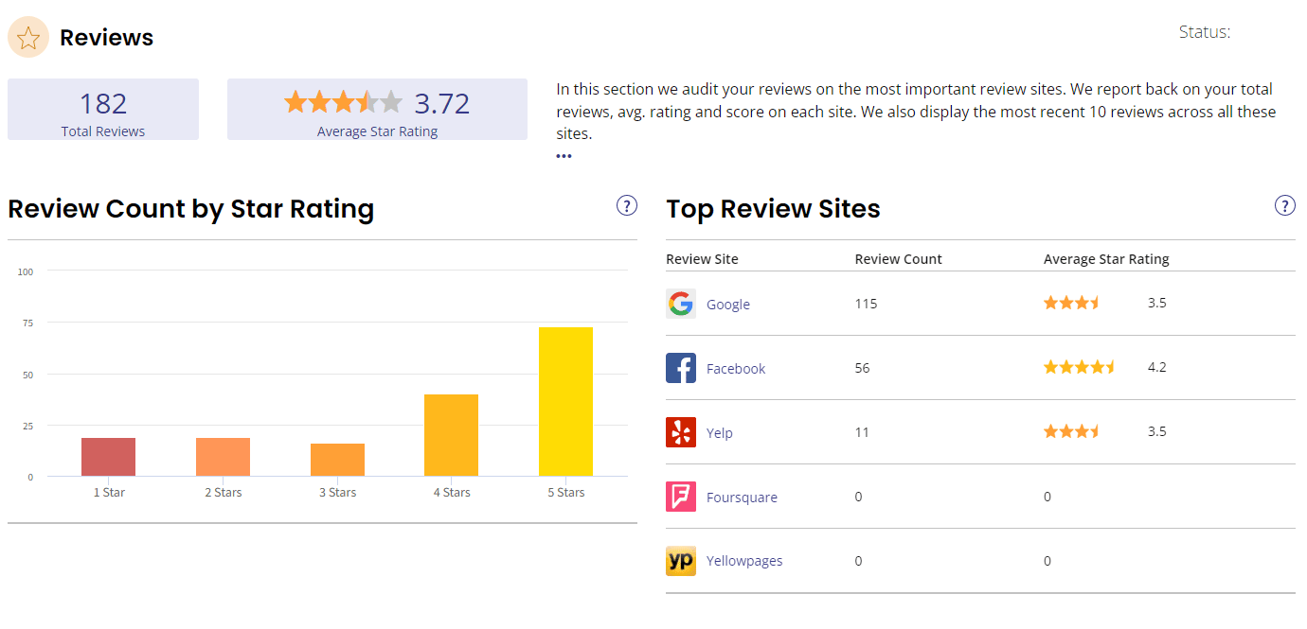Expand the description with the ellipsis
The height and width of the screenshot is (629, 1307).
564,156
